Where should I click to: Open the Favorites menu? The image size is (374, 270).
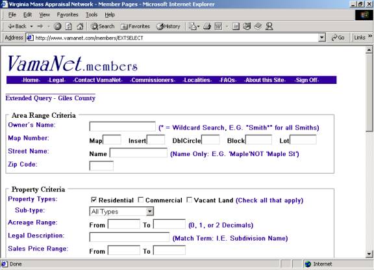click(68, 14)
